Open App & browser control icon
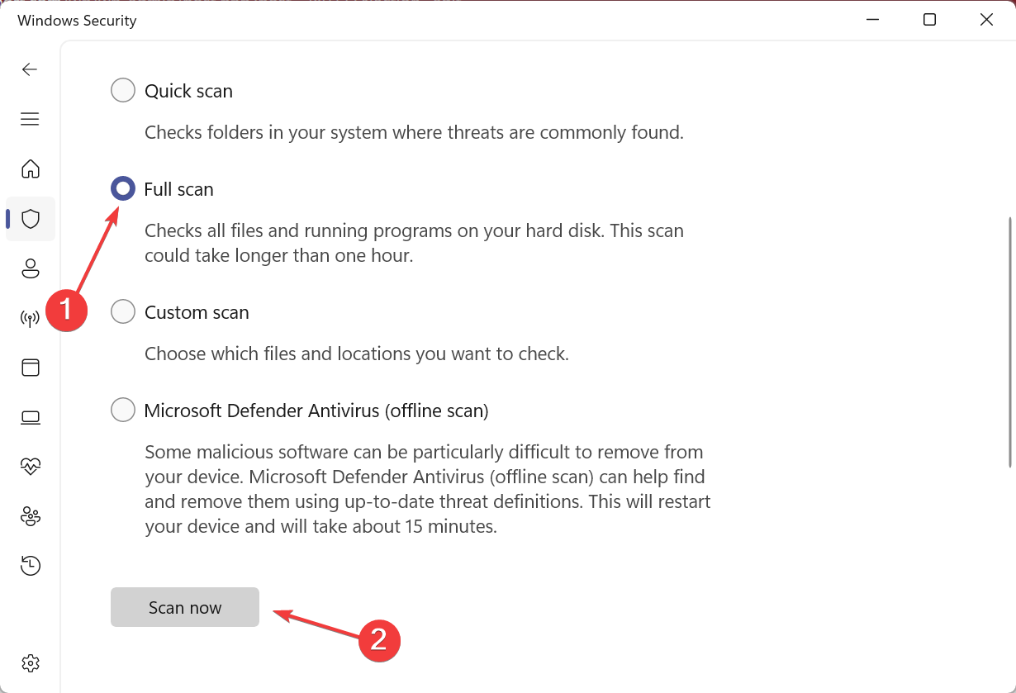Viewport: 1016px width, 693px height. (31, 368)
